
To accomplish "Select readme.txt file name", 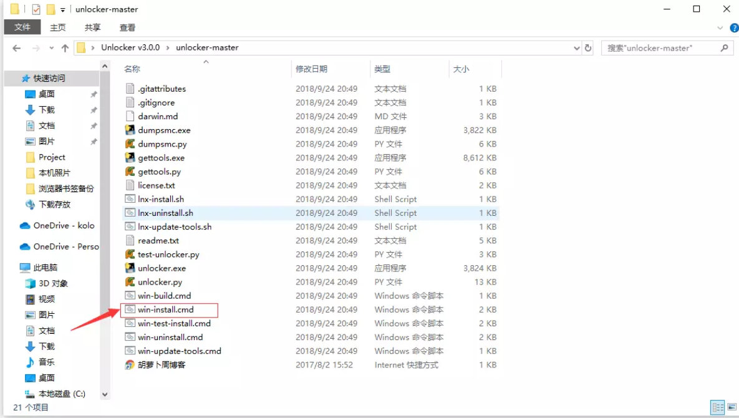I will [158, 240].
